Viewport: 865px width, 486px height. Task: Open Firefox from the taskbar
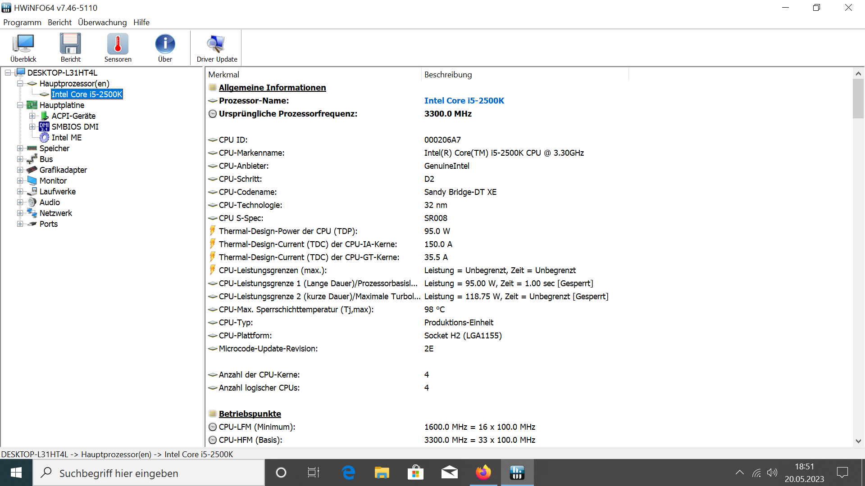tap(483, 472)
